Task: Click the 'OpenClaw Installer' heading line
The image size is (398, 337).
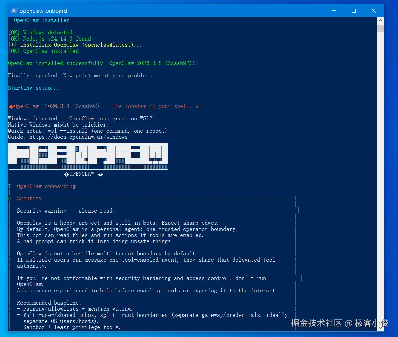Action: pos(41,20)
